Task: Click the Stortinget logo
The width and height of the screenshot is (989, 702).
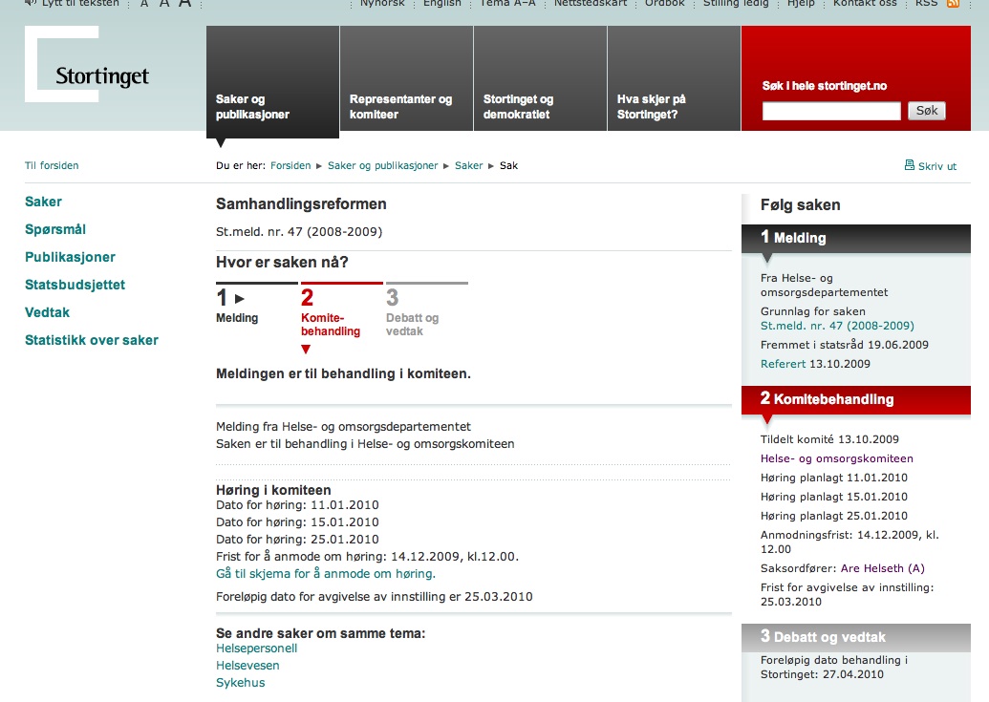Action: point(87,64)
